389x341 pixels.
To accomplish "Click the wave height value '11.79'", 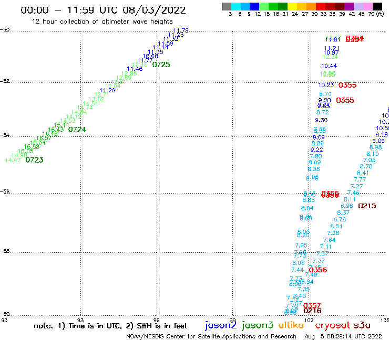I will 181,31.
